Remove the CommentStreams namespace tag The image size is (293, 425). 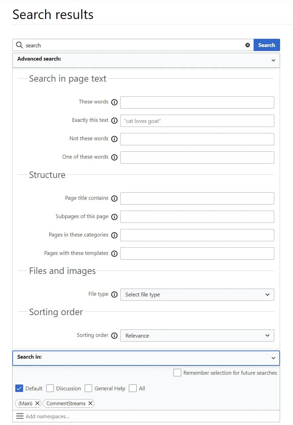[x=90, y=403]
